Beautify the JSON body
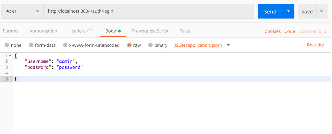The height and width of the screenshot is (134, 332). (x=315, y=45)
